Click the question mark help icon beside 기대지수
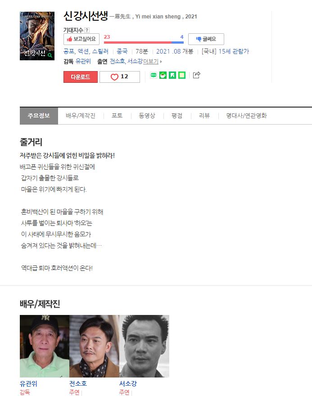Viewport: 312px width, 400px height. [x=87, y=30]
